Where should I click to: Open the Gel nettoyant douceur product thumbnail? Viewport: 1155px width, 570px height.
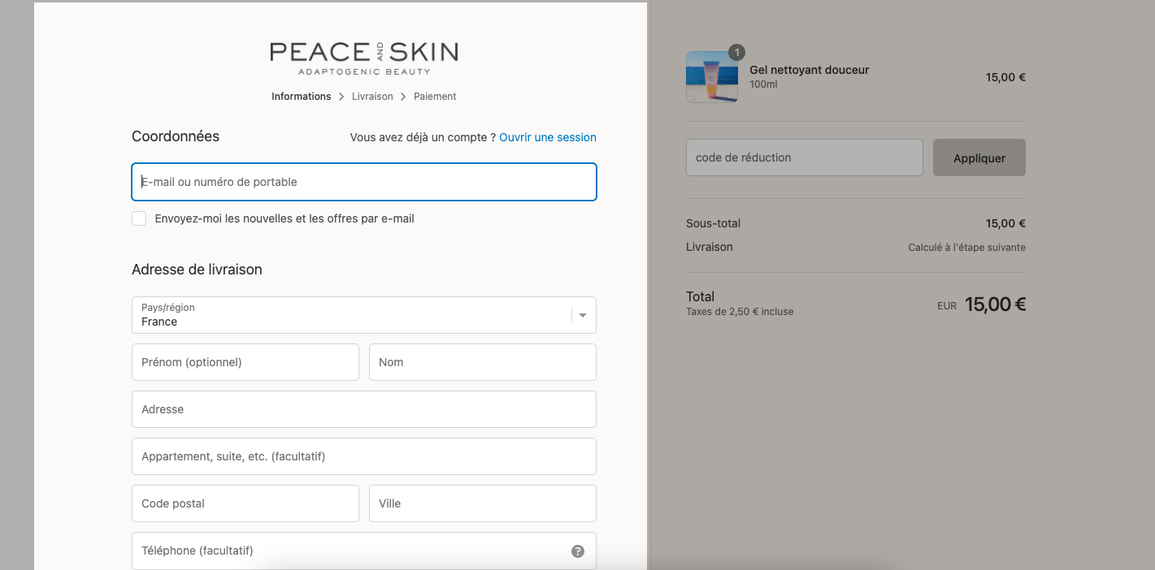pos(712,77)
